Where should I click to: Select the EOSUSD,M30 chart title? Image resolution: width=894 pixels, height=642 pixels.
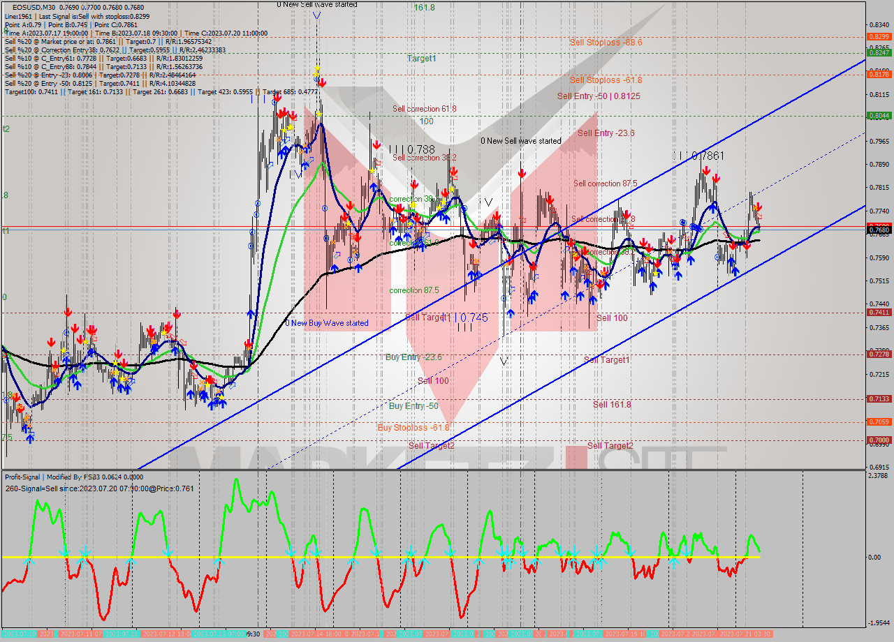pyautogui.click(x=35, y=6)
